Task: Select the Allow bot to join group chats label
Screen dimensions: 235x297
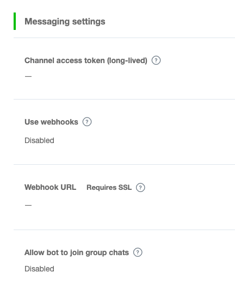Action: (x=77, y=253)
